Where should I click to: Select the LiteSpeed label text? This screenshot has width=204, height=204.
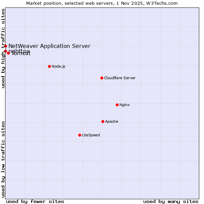pos(91,135)
